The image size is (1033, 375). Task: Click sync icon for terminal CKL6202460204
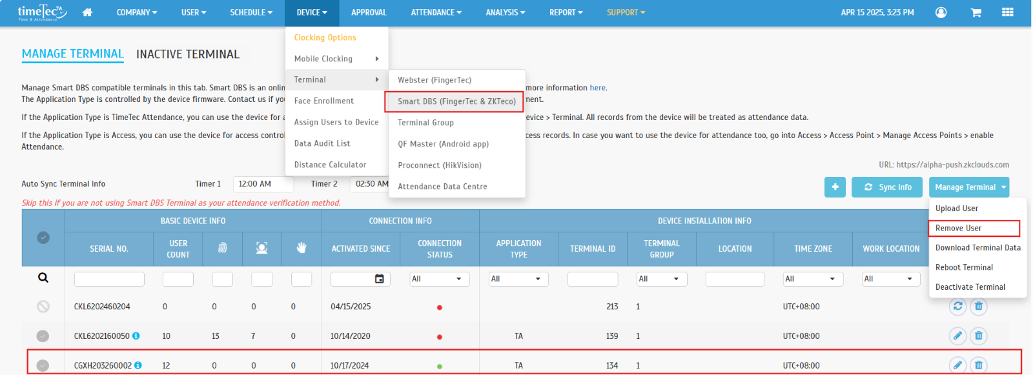pyautogui.click(x=957, y=306)
